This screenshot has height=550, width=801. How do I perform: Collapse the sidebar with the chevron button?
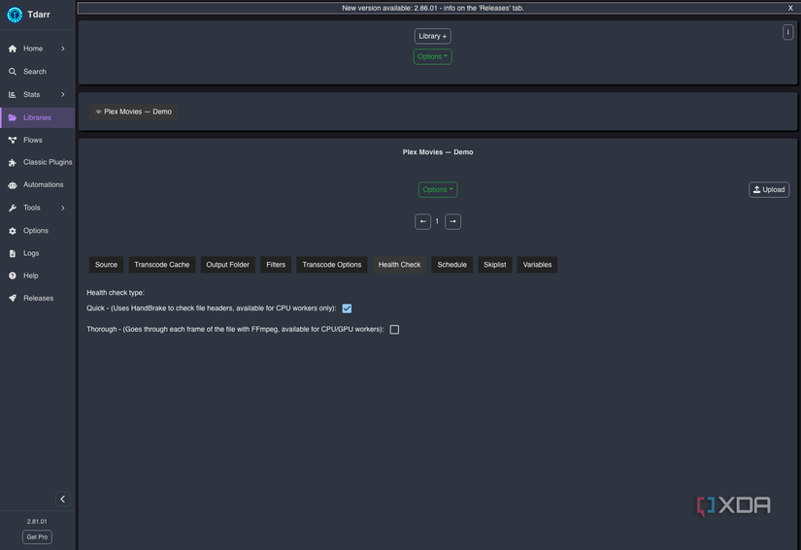(62, 499)
